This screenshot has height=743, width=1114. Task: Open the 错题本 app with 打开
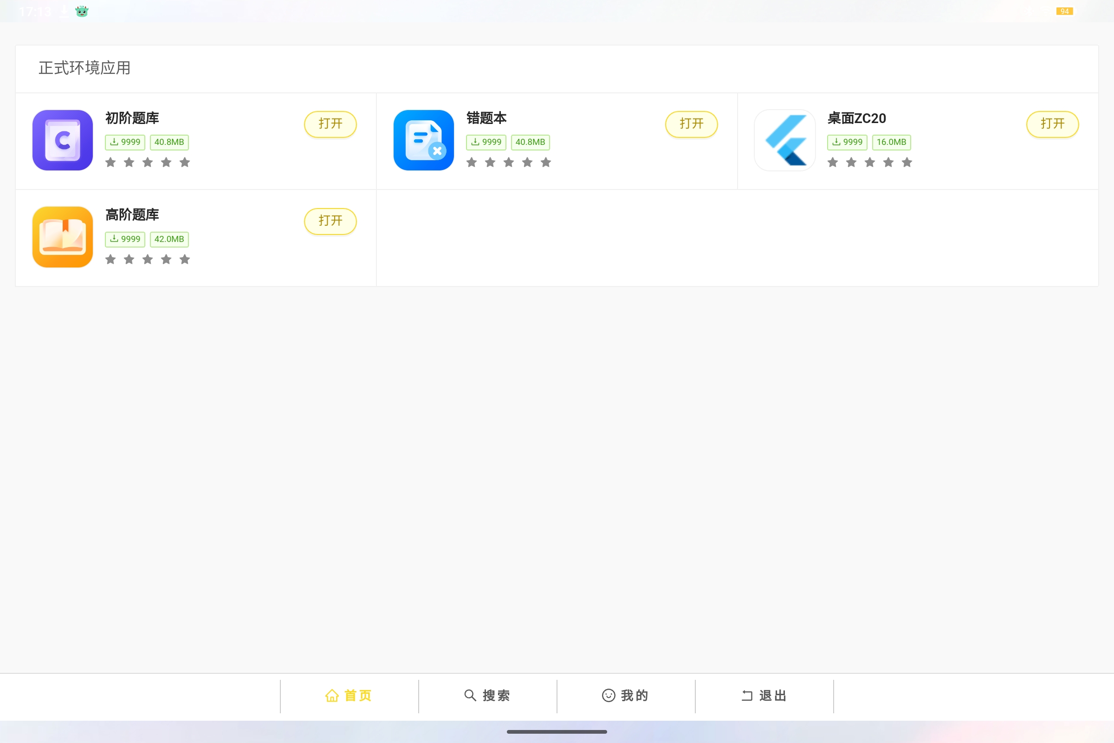click(691, 124)
